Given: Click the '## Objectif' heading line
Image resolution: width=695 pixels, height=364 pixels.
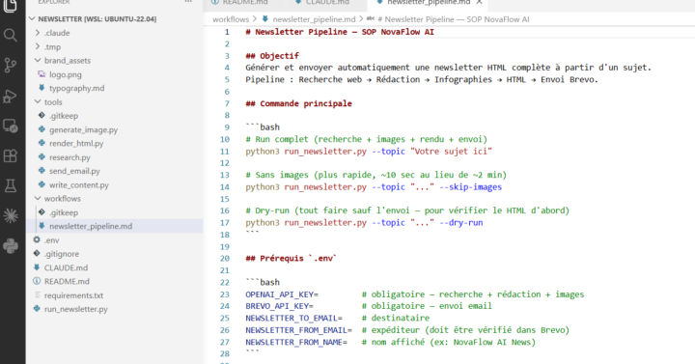Looking at the screenshot, I should (x=272, y=56).
